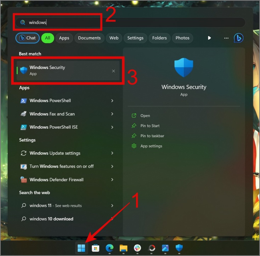Search the web for windows 11
The width and height of the screenshot is (260, 256).
click(x=68, y=205)
